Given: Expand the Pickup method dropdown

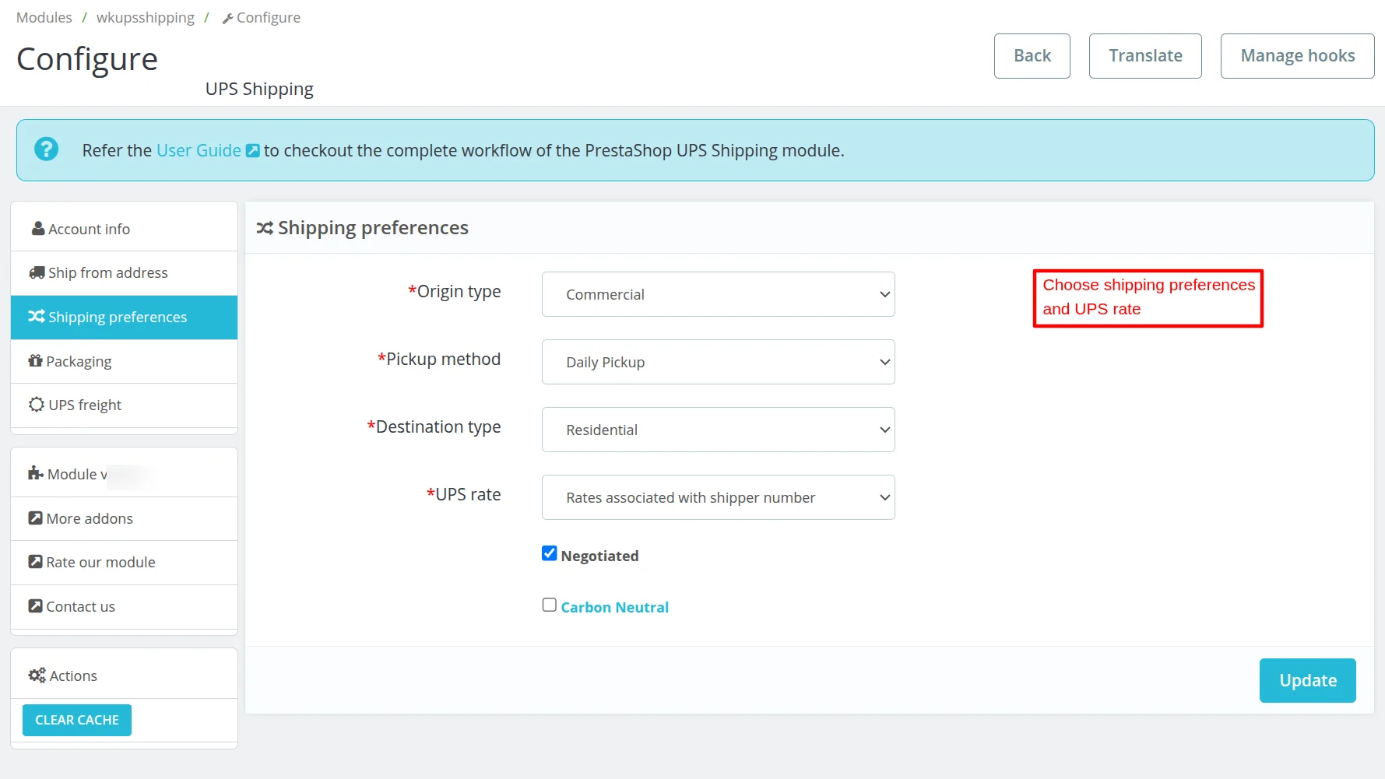Looking at the screenshot, I should (x=718, y=362).
